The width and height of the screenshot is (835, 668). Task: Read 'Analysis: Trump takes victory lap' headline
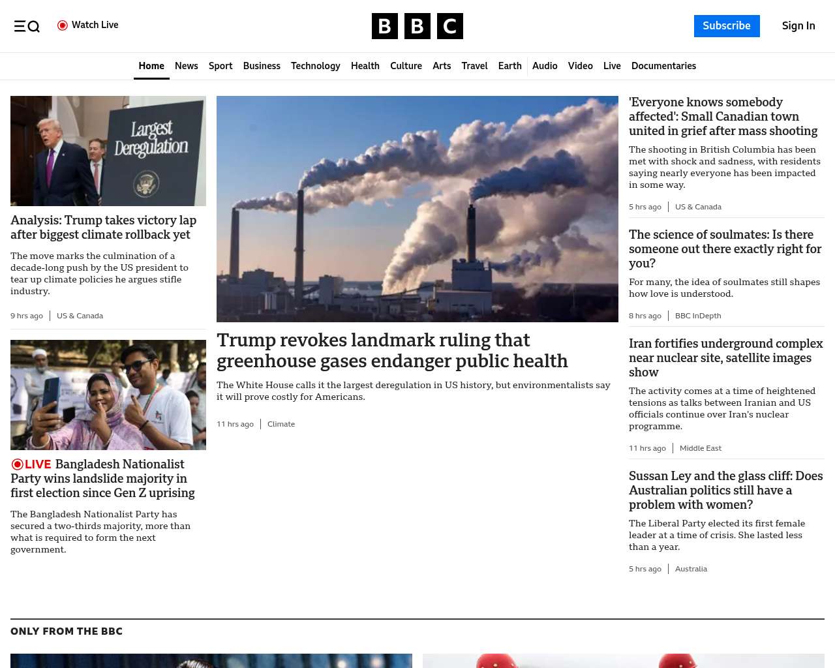(x=103, y=228)
